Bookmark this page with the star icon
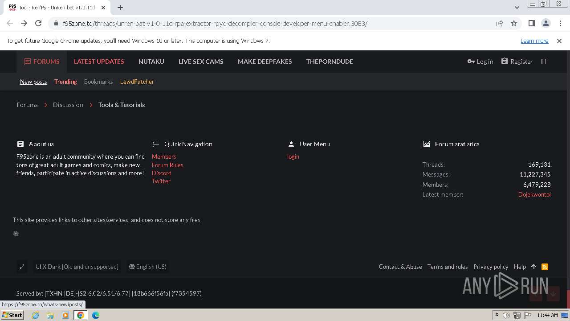Viewport: 570px width, 321px height. click(x=514, y=23)
